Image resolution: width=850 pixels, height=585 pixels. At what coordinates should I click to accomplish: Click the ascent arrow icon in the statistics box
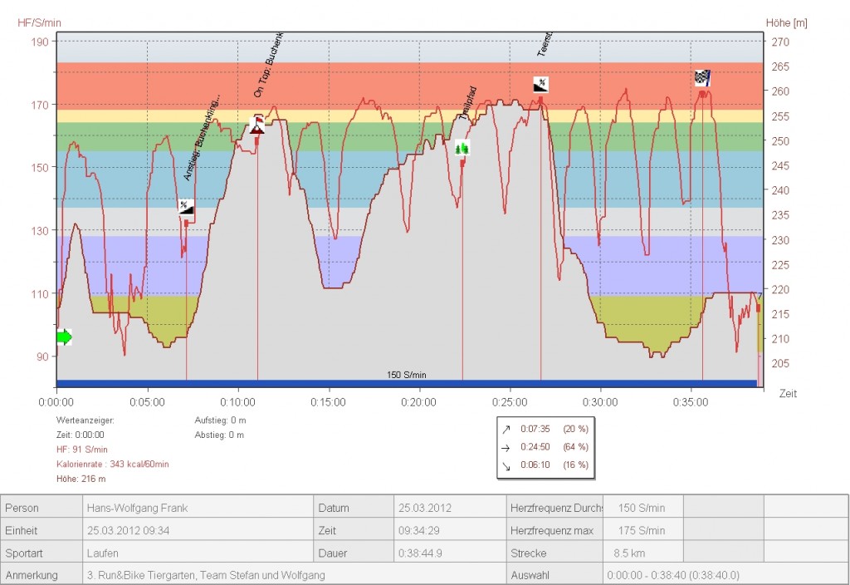click(506, 430)
